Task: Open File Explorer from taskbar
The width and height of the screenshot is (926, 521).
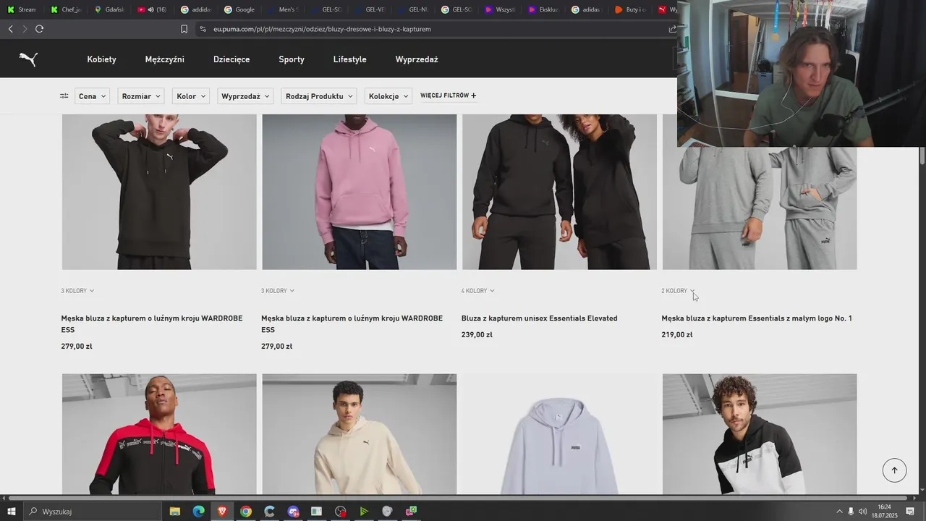Action: coord(175,512)
